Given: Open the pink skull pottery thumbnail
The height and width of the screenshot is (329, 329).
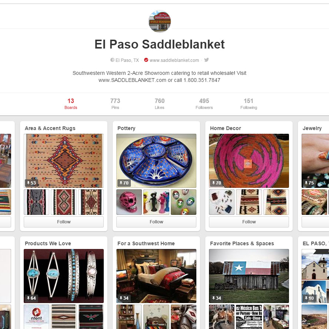Looking at the screenshot, I should [x=129, y=202].
